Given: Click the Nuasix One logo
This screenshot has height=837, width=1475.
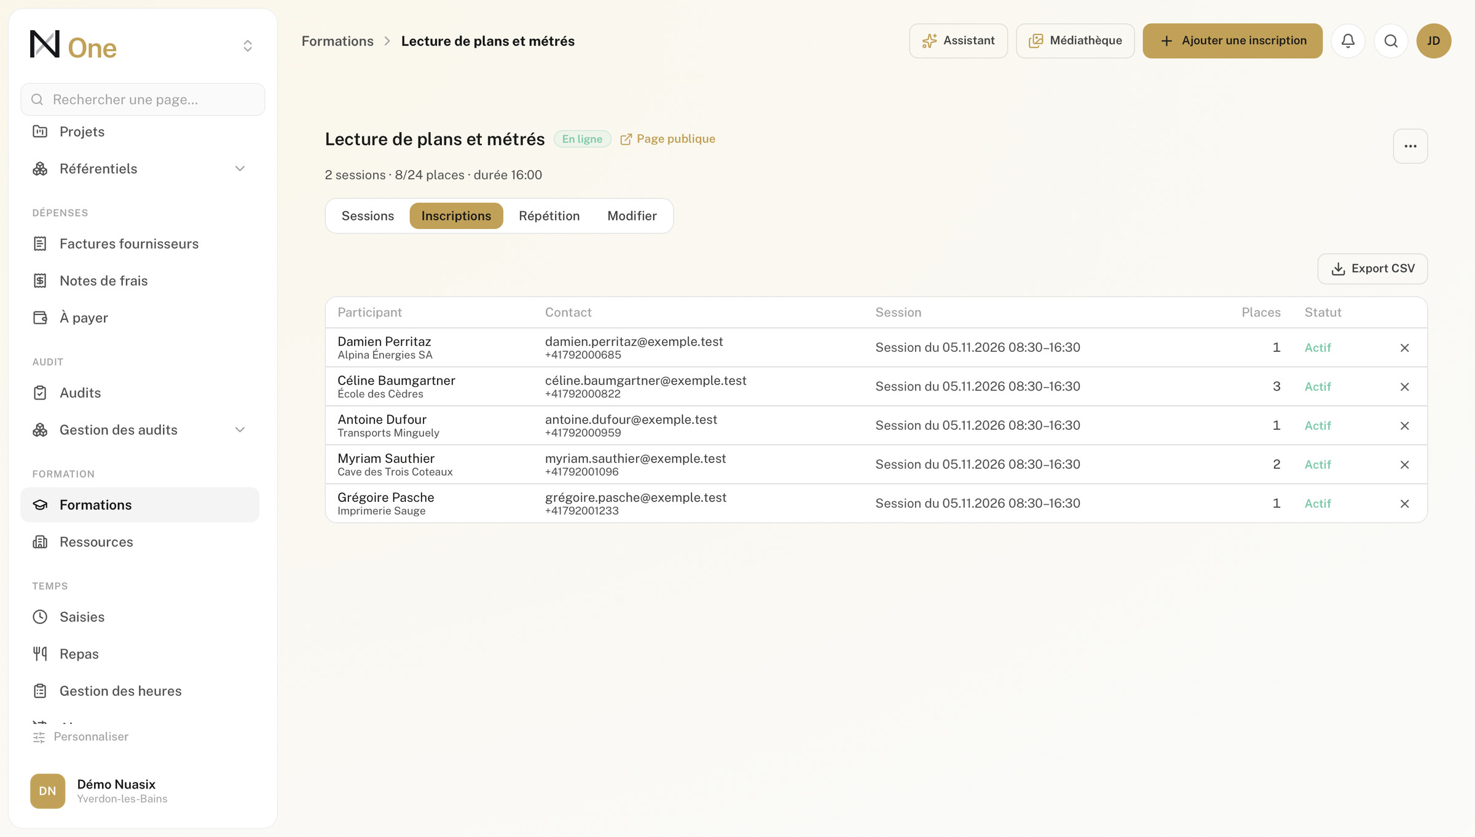Looking at the screenshot, I should click(x=73, y=45).
